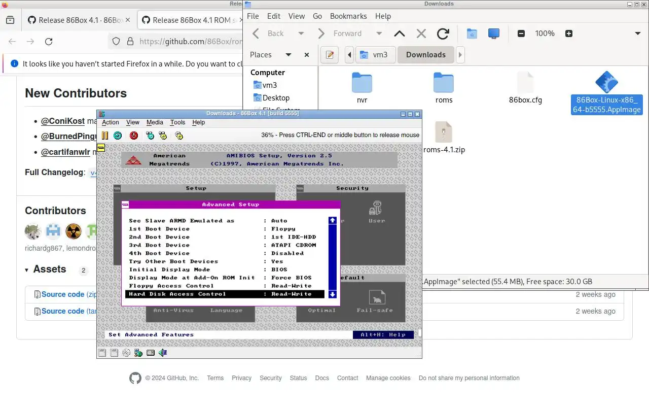Image resolution: width=649 pixels, height=406 pixels.
Task: Click BIOS Advanced Setup scroll up arrow
Action: click(x=333, y=220)
